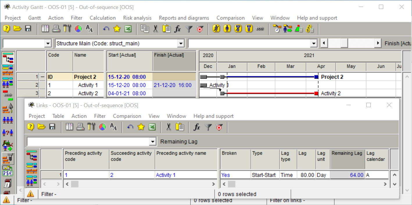Click the Remaining Lag column header

click(x=347, y=159)
